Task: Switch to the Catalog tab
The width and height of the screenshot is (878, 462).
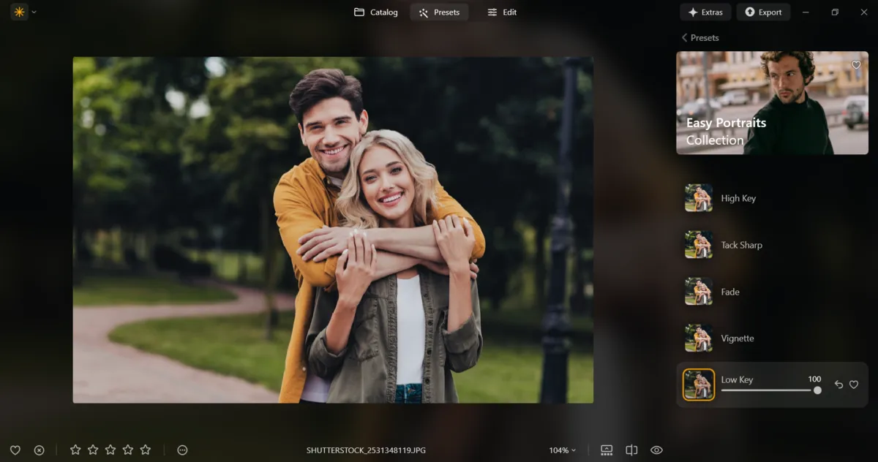Action: [376, 12]
